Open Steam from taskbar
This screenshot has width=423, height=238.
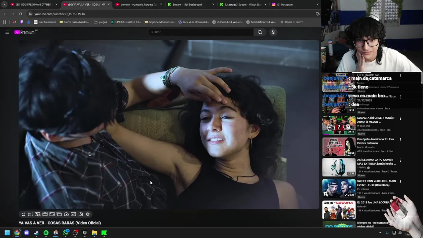pos(36,233)
